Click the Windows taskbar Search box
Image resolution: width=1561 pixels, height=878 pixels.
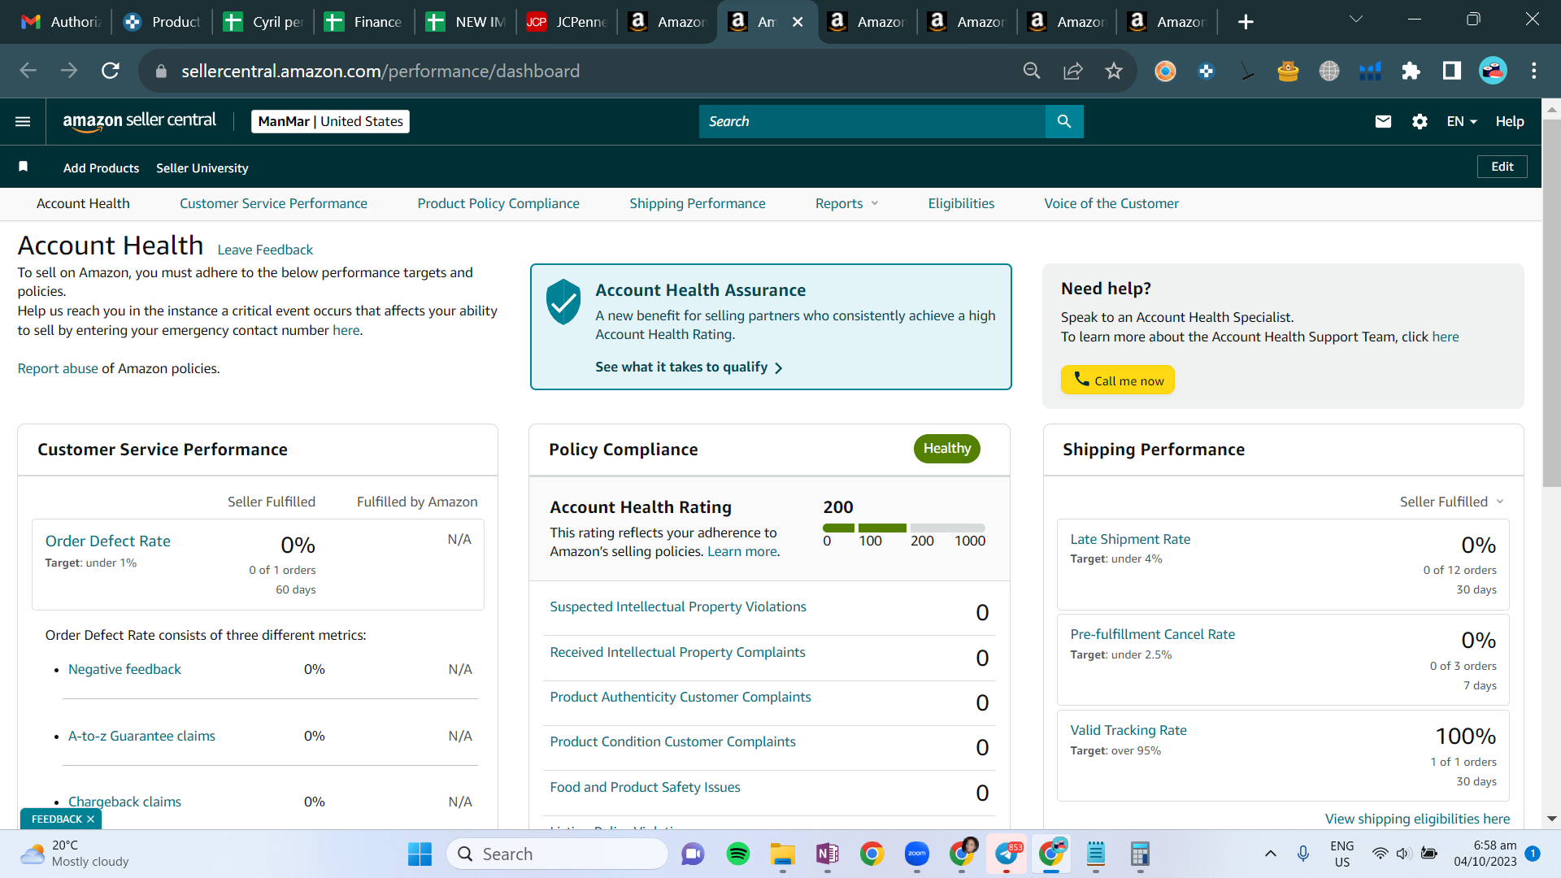point(557,854)
